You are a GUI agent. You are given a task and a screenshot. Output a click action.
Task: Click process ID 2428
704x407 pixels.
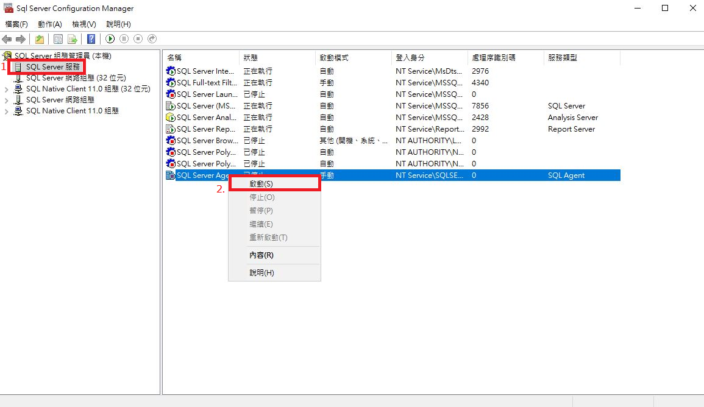480,118
